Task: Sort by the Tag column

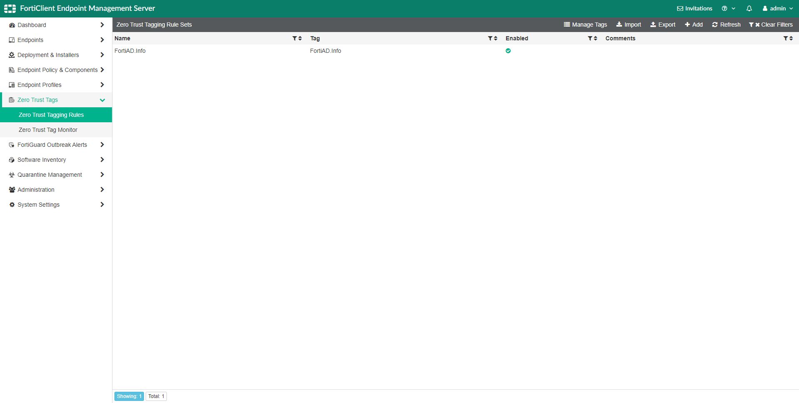Action: pyautogui.click(x=496, y=38)
